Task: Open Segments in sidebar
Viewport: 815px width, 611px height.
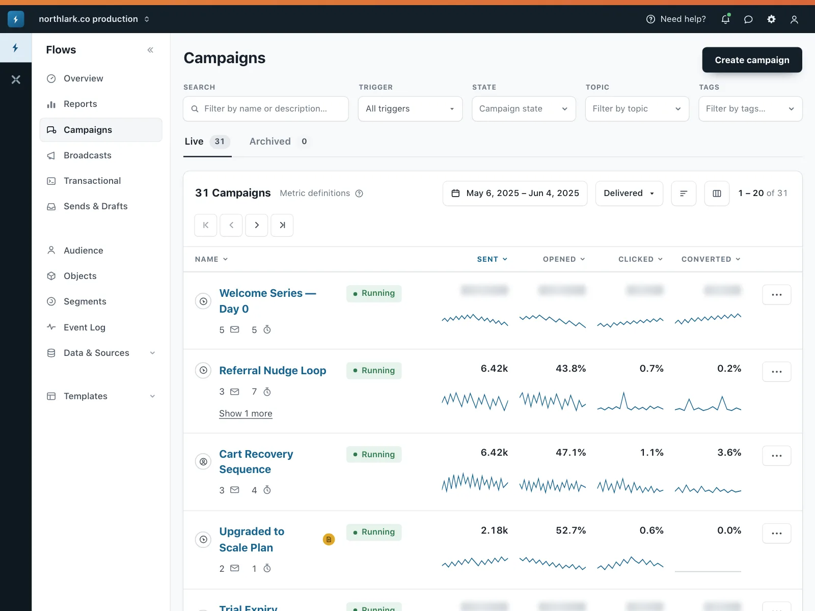Action: [x=101, y=301]
